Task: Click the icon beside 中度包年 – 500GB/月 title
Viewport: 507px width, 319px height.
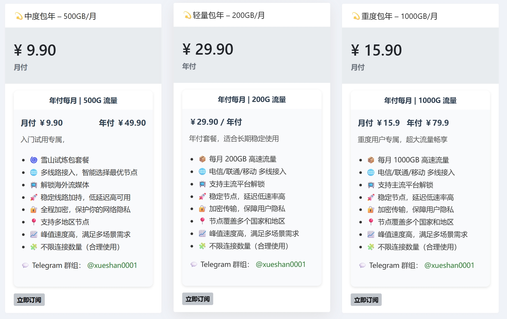Action: pyautogui.click(x=19, y=16)
